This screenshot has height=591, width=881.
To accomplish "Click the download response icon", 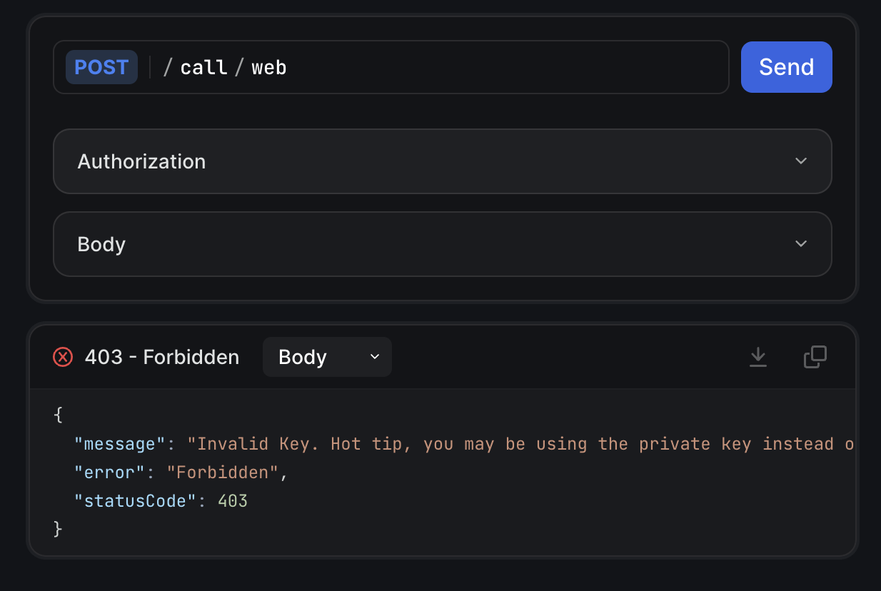I will pos(758,357).
